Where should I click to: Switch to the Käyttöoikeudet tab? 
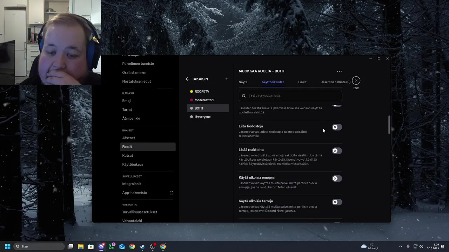[273, 82]
